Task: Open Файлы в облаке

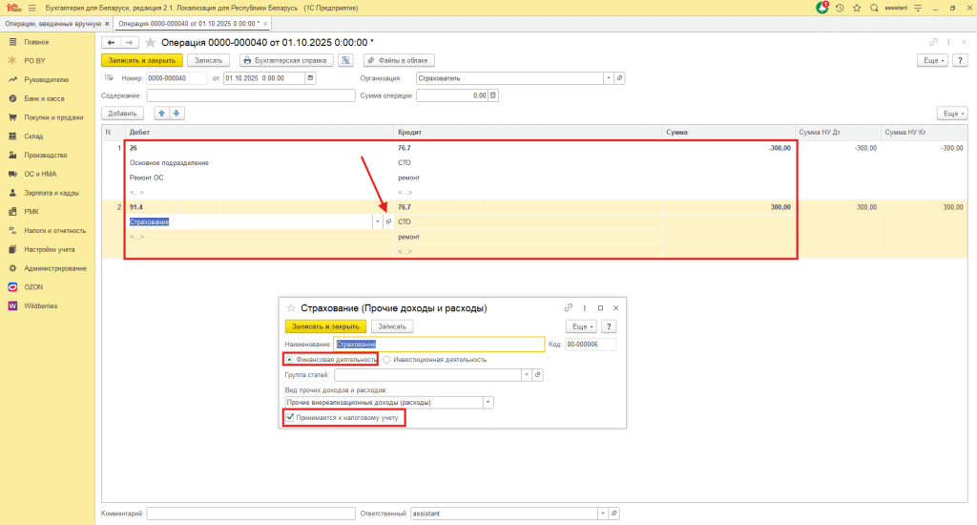Action: [x=399, y=60]
